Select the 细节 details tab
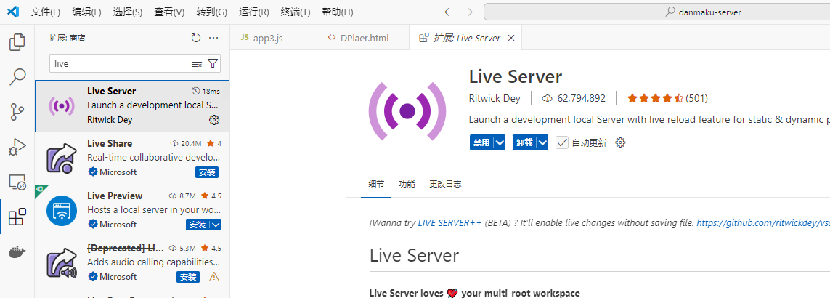 pyautogui.click(x=376, y=184)
